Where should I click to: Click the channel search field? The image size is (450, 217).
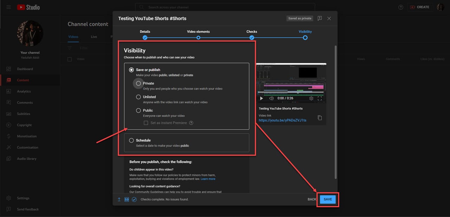point(225,7)
